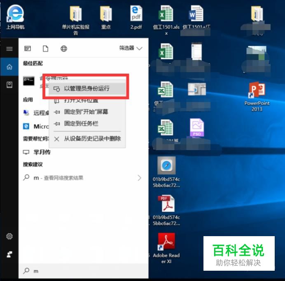The width and height of the screenshot is (285, 281).
Task: Select the home icon in sidebar
Action: click(x=9, y=67)
